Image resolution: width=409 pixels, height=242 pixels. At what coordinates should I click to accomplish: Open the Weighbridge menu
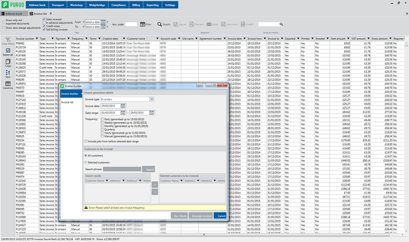click(x=97, y=5)
